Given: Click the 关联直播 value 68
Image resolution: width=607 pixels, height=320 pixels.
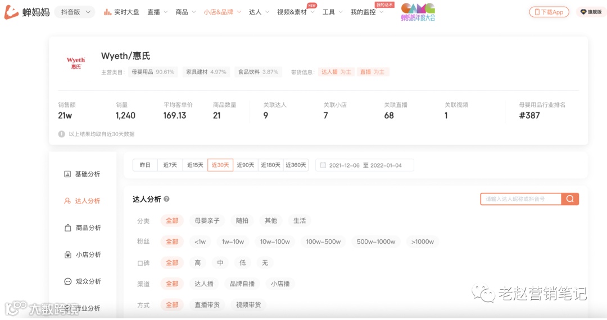Looking at the screenshot, I should pyautogui.click(x=389, y=115).
